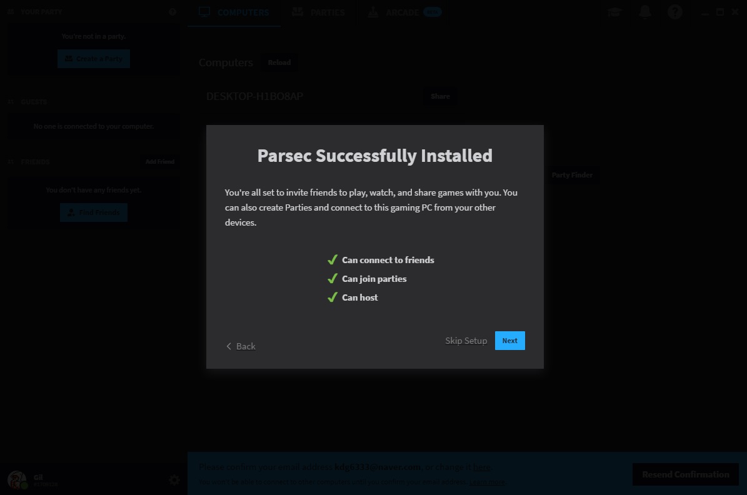Open the Party Finder button
747x495 pixels.
click(x=572, y=175)
